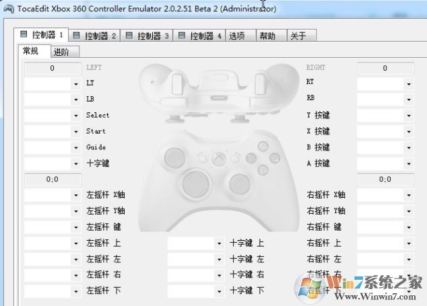Open the 十字键 右 dropdown
This screenshot has height=306, width=427.
pos(196,276)
